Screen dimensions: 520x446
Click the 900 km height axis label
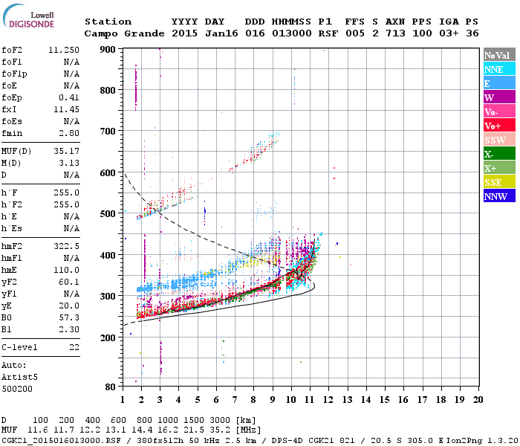(108, 50)
